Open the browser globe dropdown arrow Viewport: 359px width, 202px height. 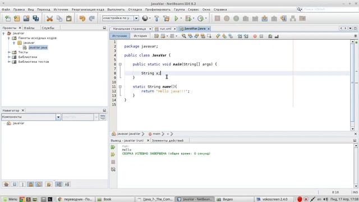[150, 19]
